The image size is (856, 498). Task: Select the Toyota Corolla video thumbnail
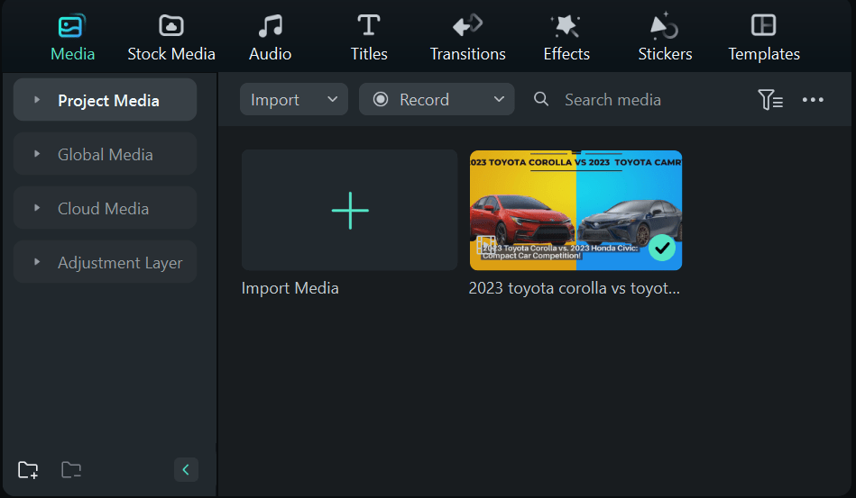coord(575,210)
